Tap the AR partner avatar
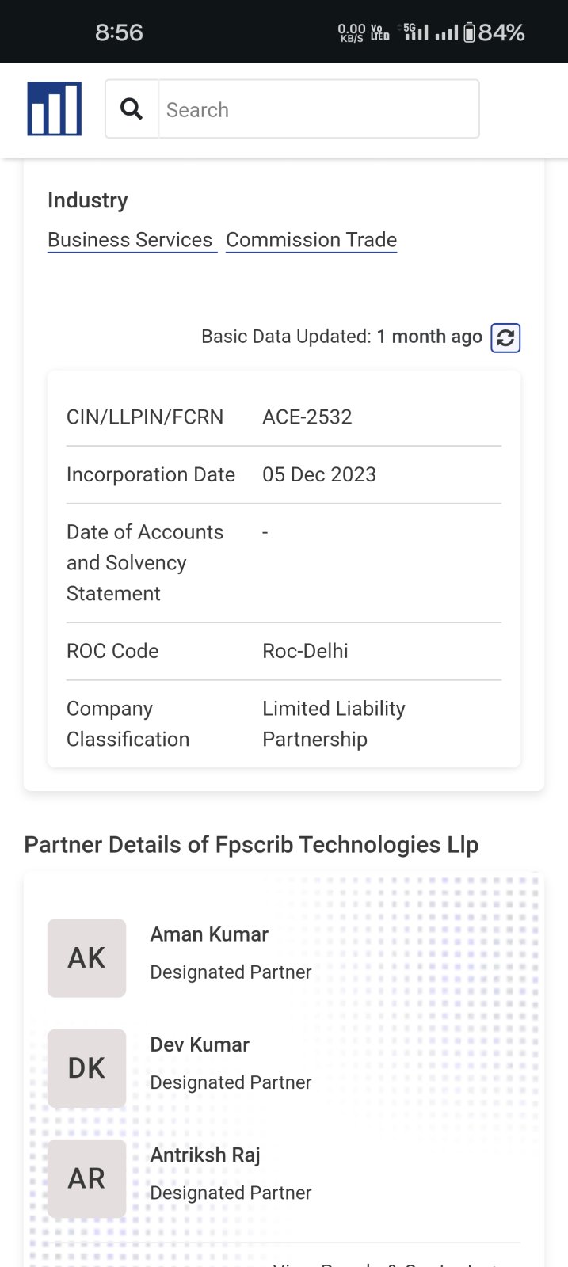Screen dimensions: 568x1267 [86, 1178]
